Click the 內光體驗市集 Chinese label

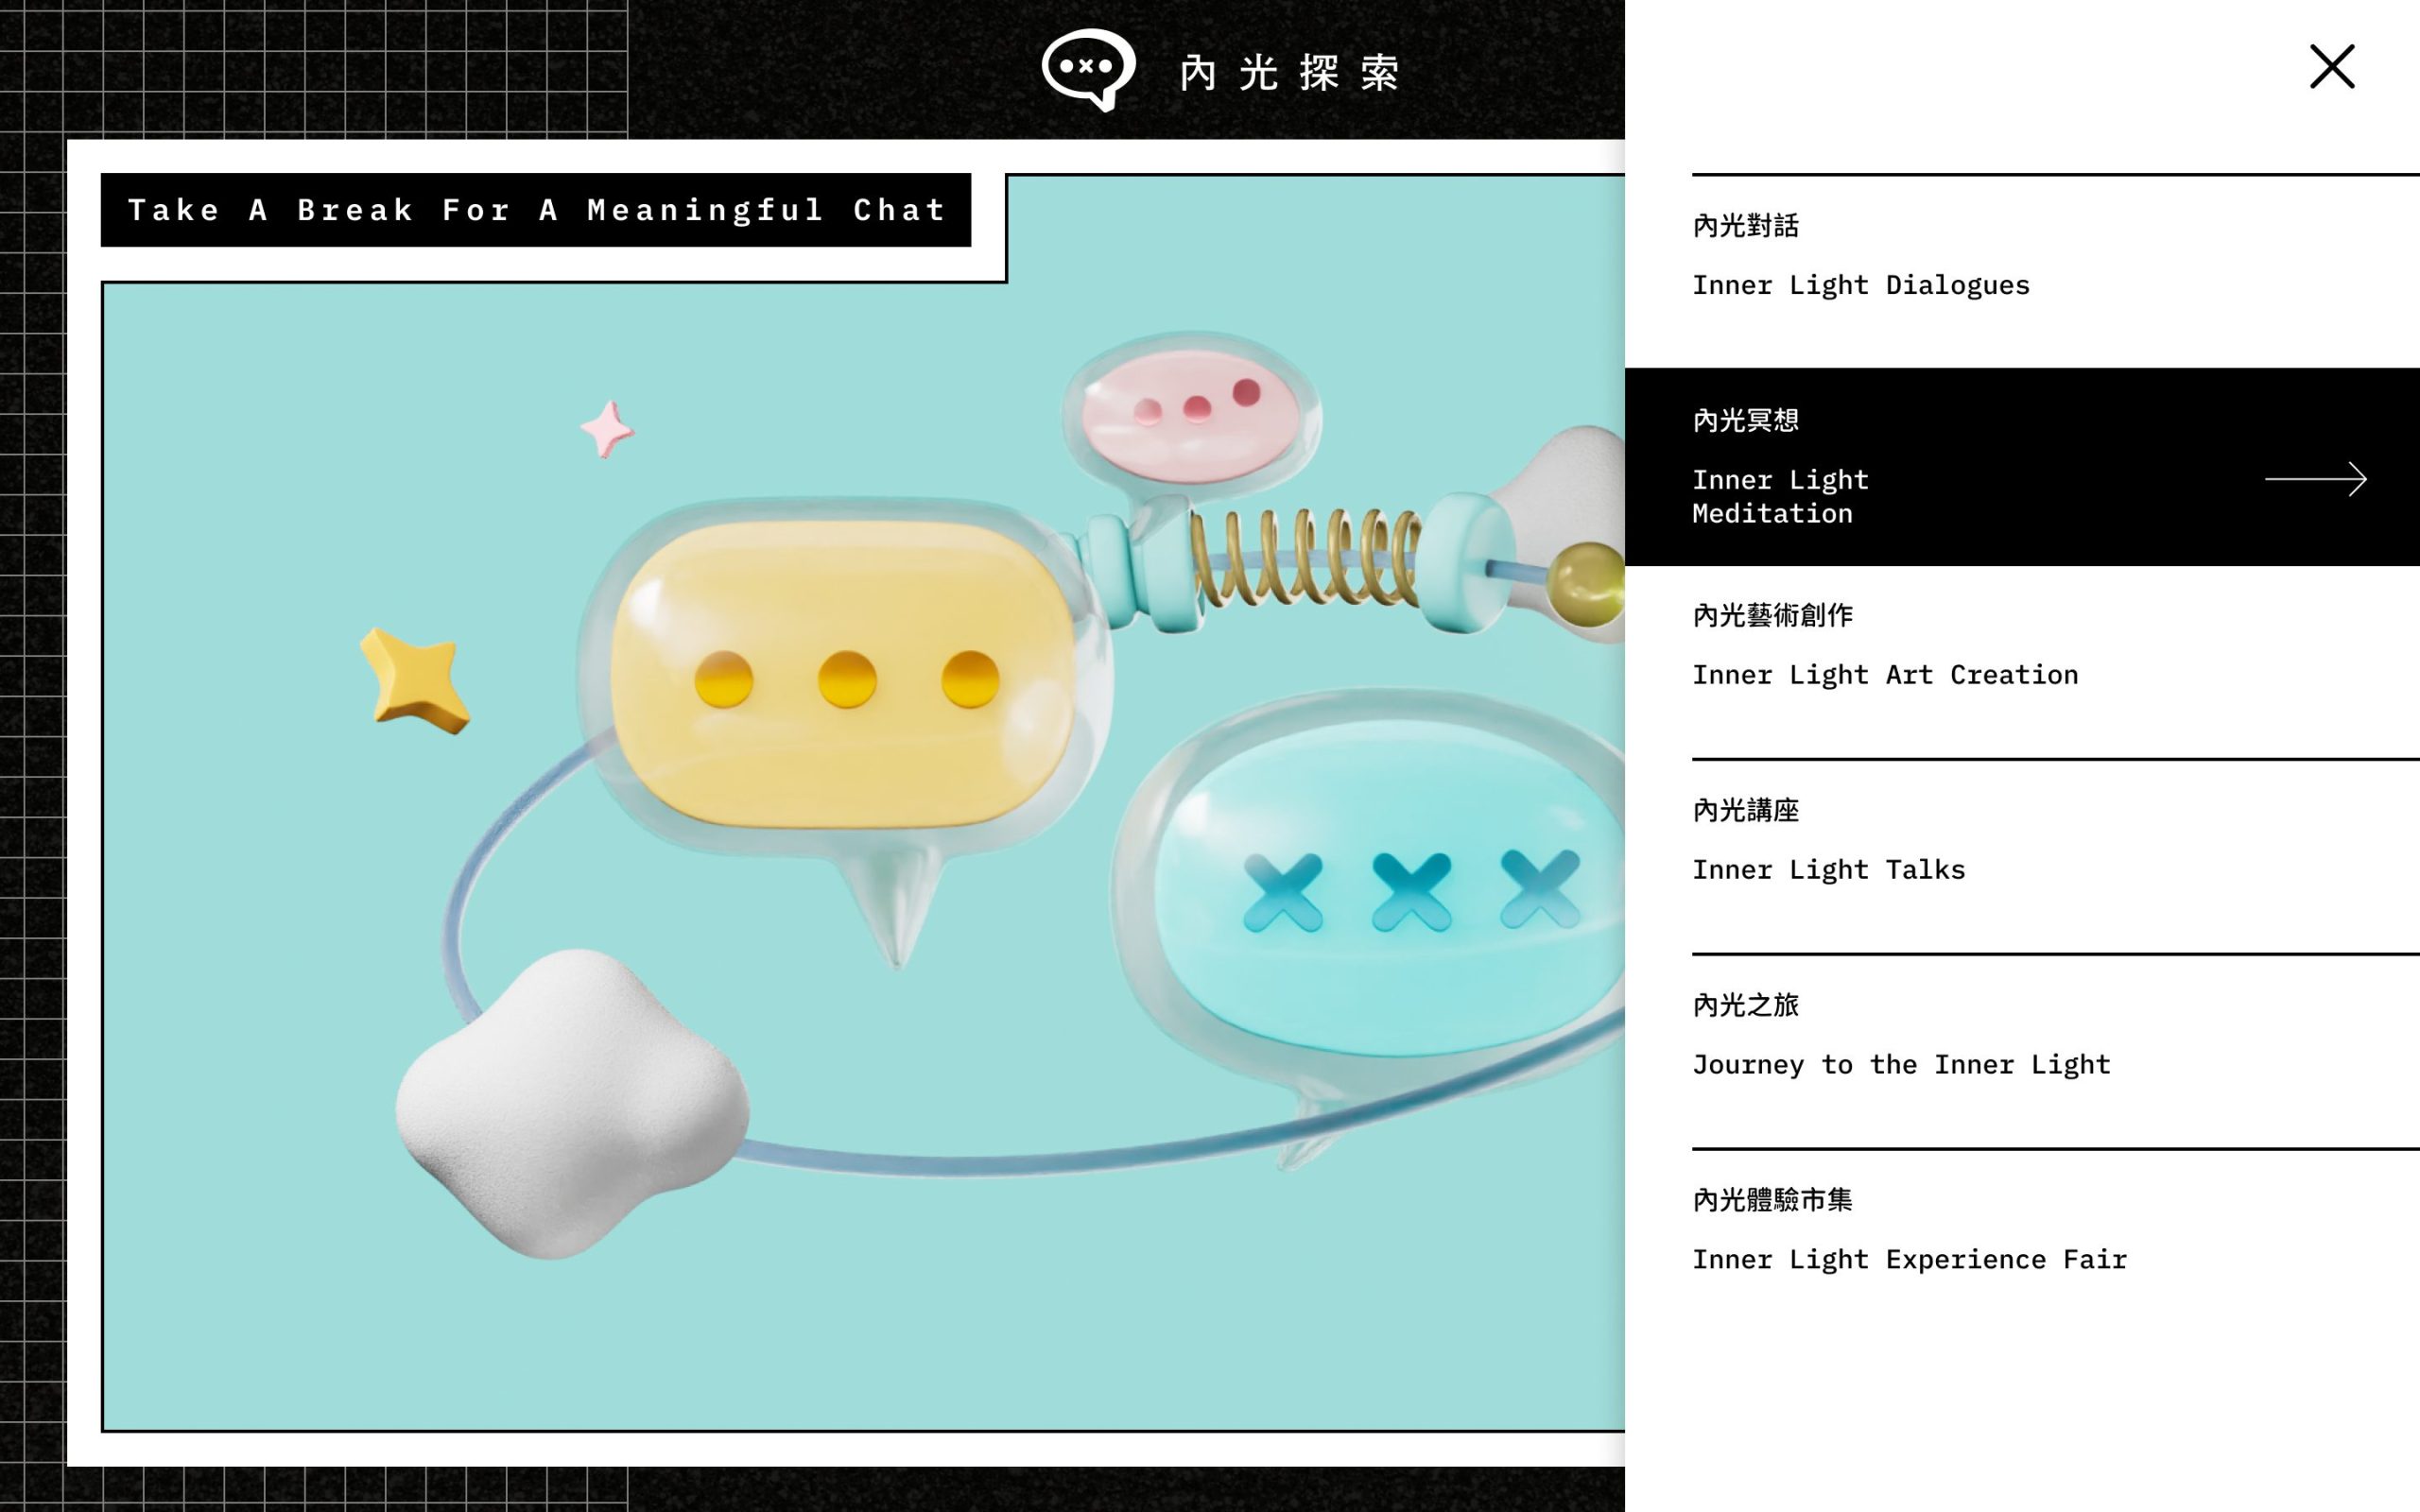tap(1772, 1200)
